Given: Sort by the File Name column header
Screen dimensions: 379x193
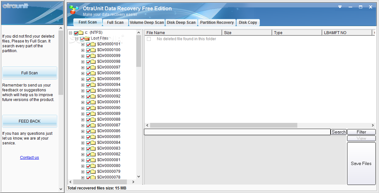Looking at the screenshot, I should (x=183, y=33).
